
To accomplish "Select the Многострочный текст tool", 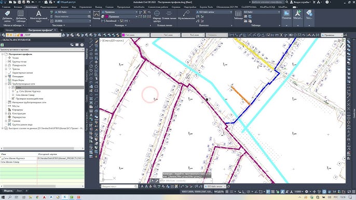I will pyautogui.click(x=38, y=16).
